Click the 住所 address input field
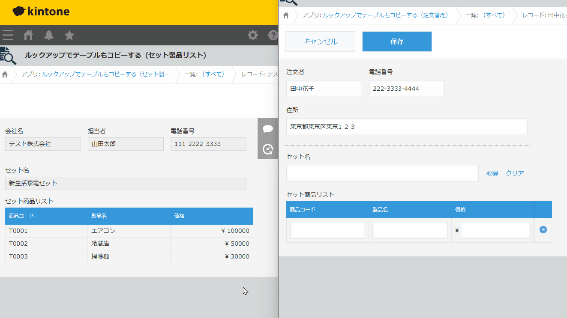Screen dimensions: 567x318 [x=407, y=127]
